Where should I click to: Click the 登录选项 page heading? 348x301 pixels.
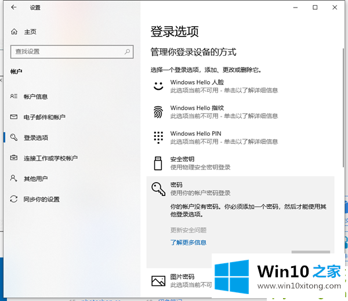point(175,31)
